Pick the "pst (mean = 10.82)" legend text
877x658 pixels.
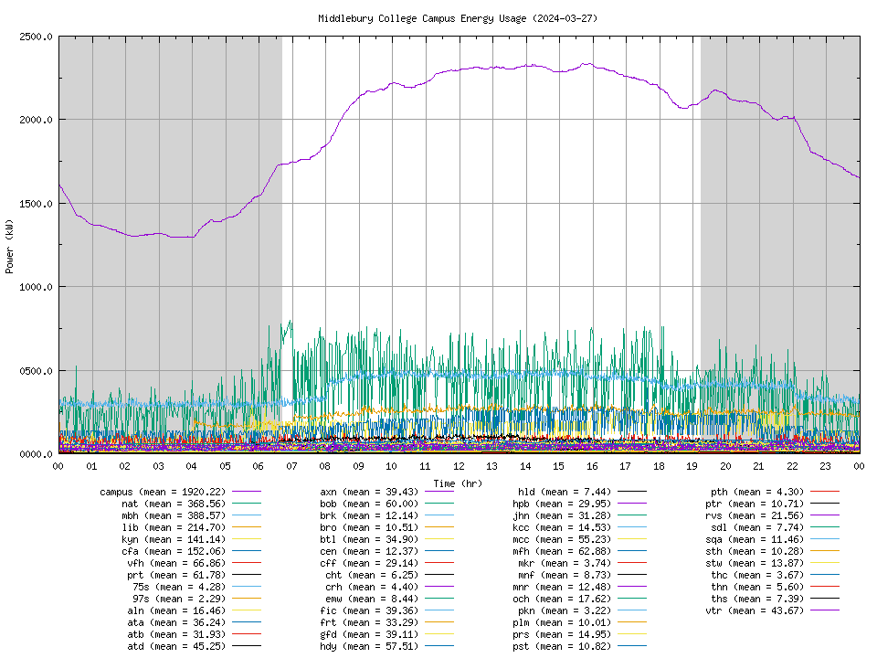(562, 646)
